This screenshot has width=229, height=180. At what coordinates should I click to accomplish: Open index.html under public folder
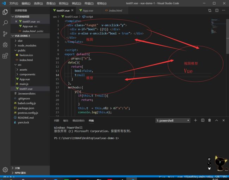(x=30, y=60)
